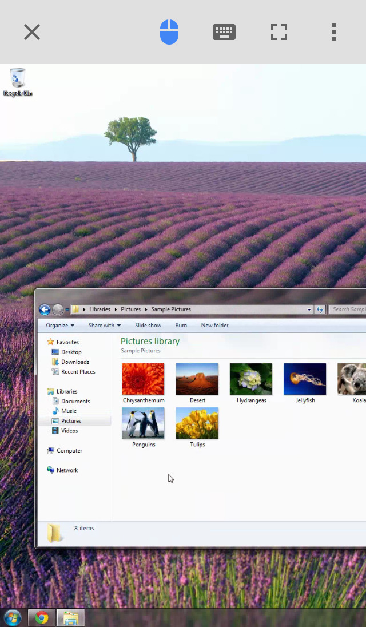
Task: Click the Windows Explorer taskbar icon
Action: tap(70, 618)
